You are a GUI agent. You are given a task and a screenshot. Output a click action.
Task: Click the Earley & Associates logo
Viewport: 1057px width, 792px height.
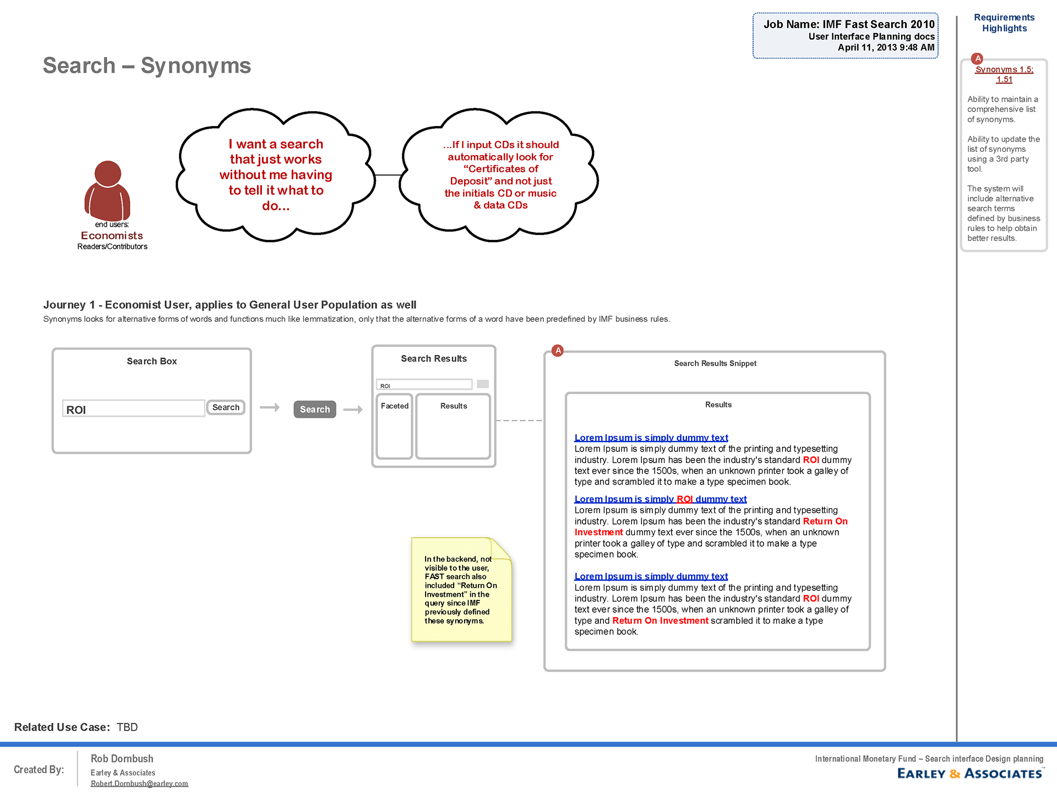coord(970,774)
